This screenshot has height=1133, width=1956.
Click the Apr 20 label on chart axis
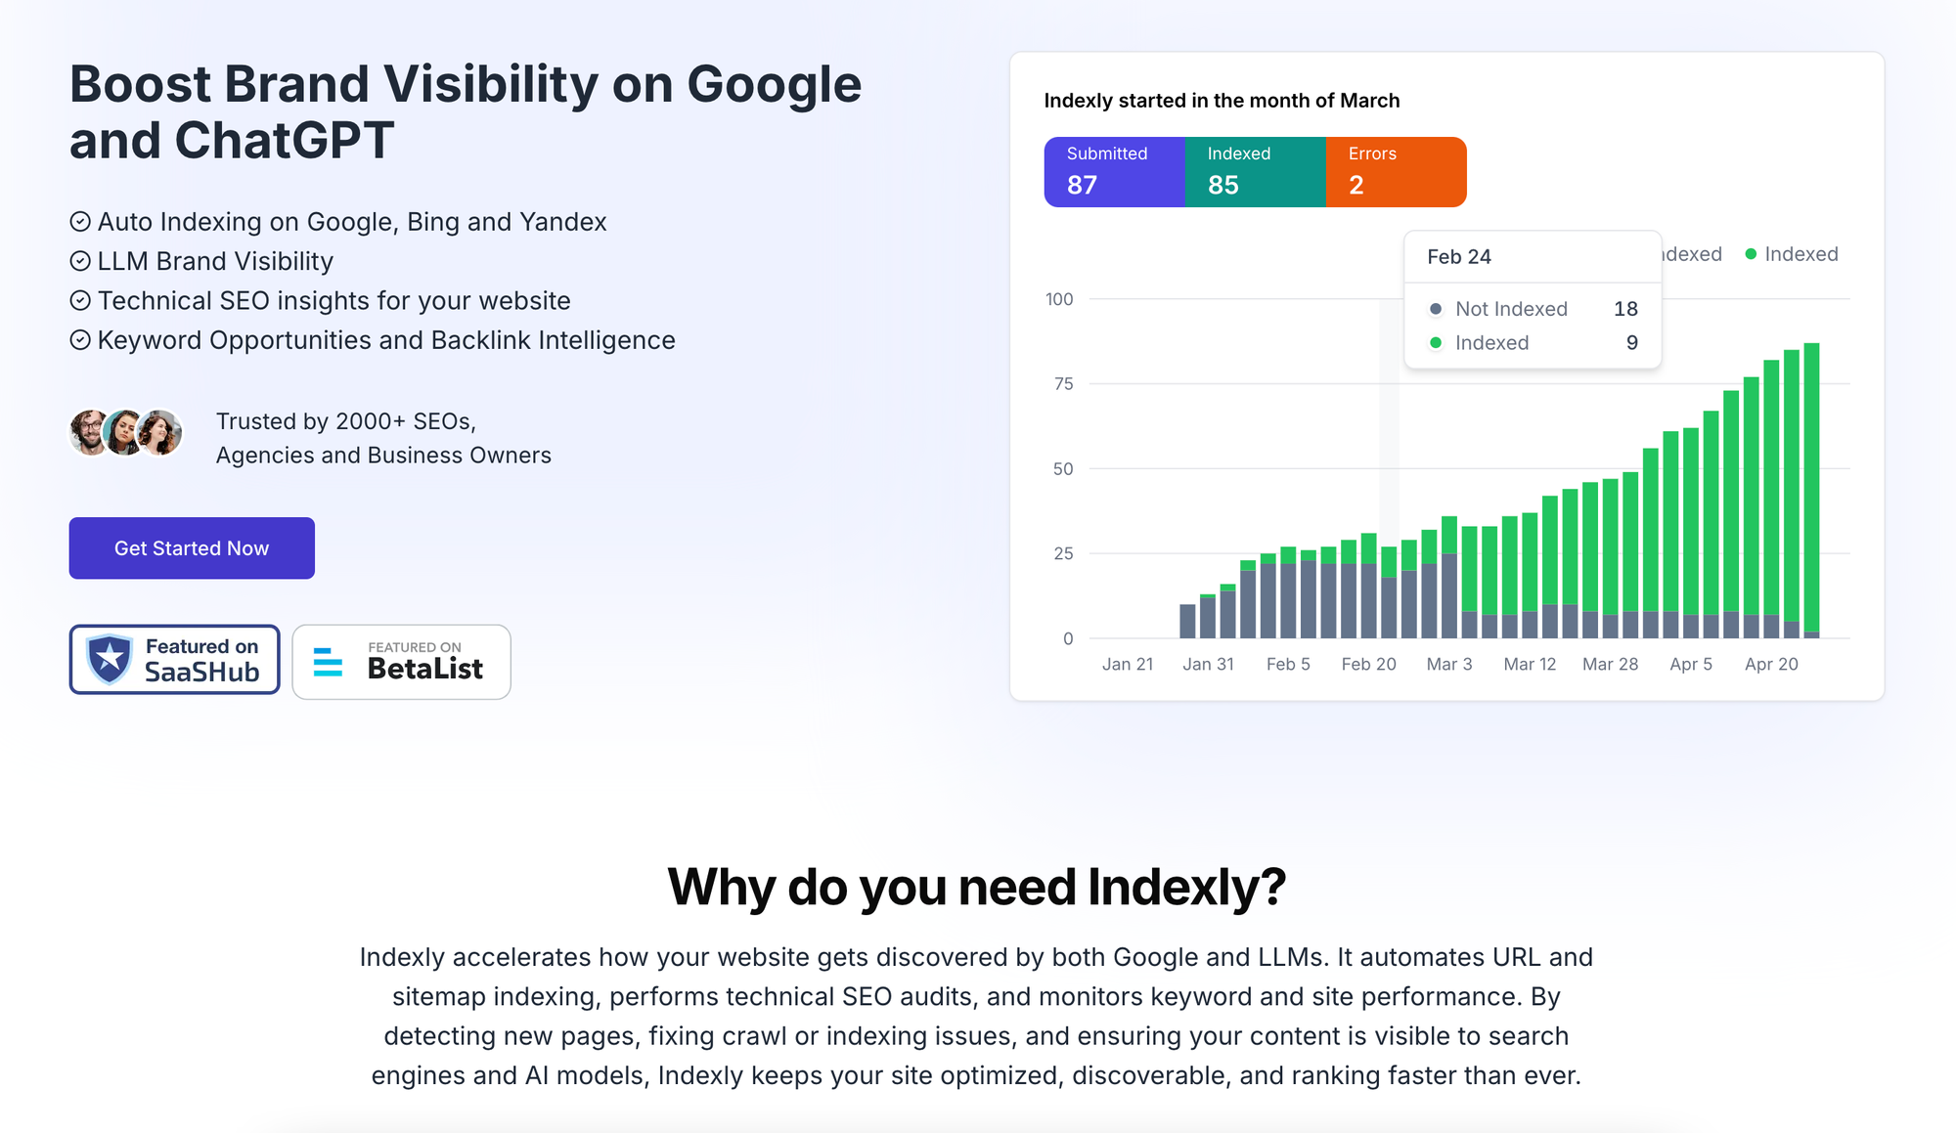[x=1771, y=665]
